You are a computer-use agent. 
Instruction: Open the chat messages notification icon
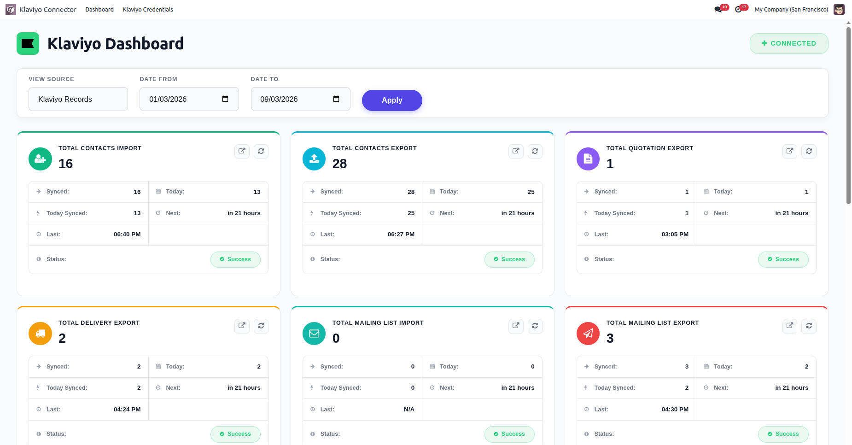pyautogui.click(x=718, y=9)
